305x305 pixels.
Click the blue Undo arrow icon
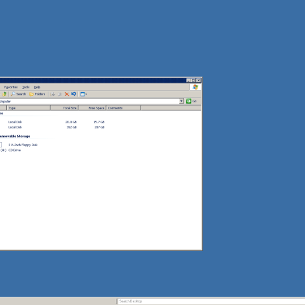tap(74, 94)
